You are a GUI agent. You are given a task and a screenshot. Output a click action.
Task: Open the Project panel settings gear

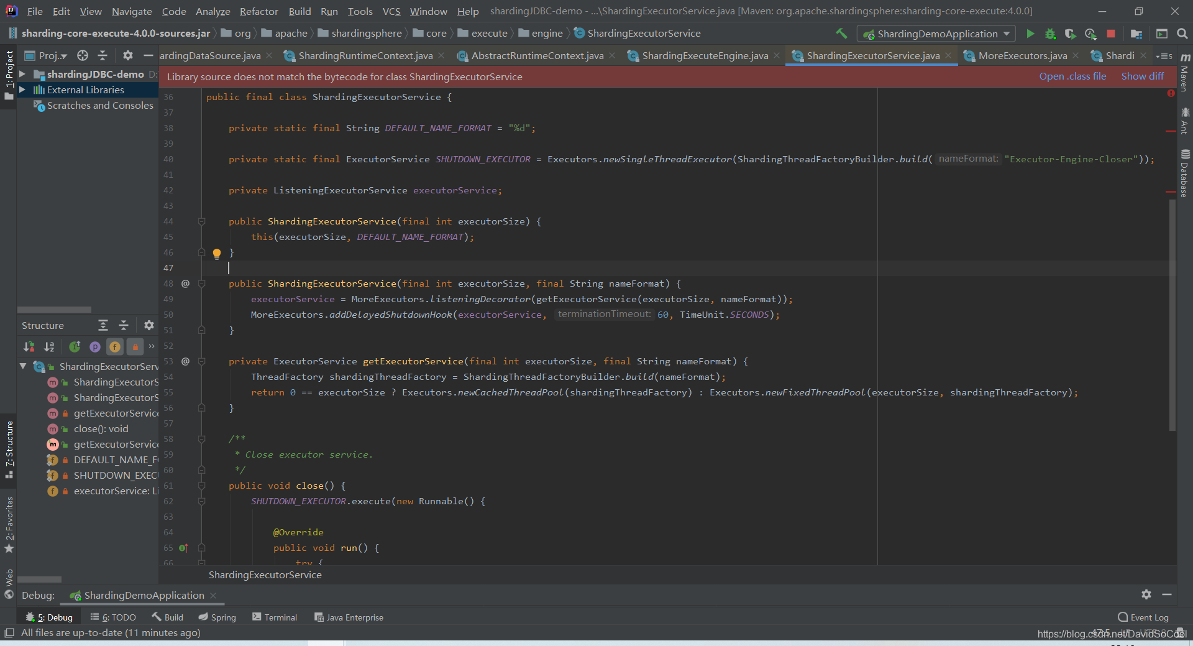(128, 55)
